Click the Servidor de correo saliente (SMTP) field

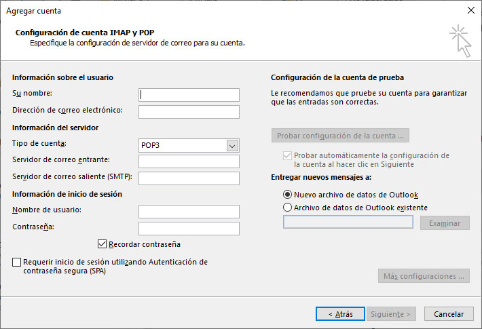pyautogui.click(x=189, y=178)
